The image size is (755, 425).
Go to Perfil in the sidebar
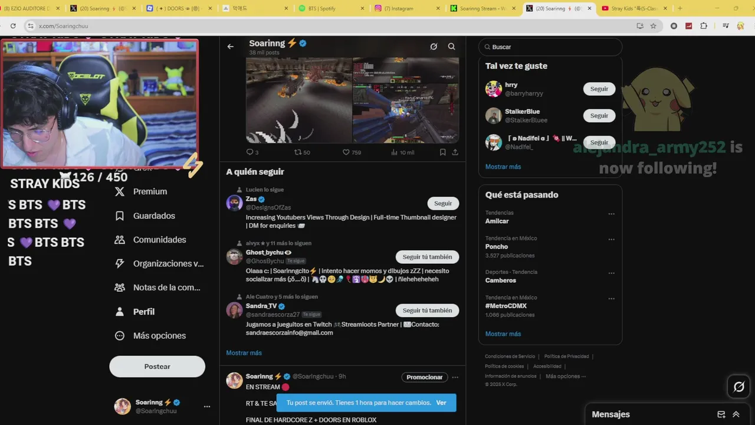click(135, 312)
